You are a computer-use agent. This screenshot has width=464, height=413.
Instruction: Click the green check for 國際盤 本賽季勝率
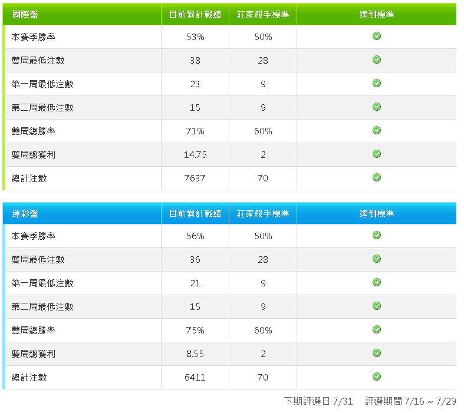376,36
